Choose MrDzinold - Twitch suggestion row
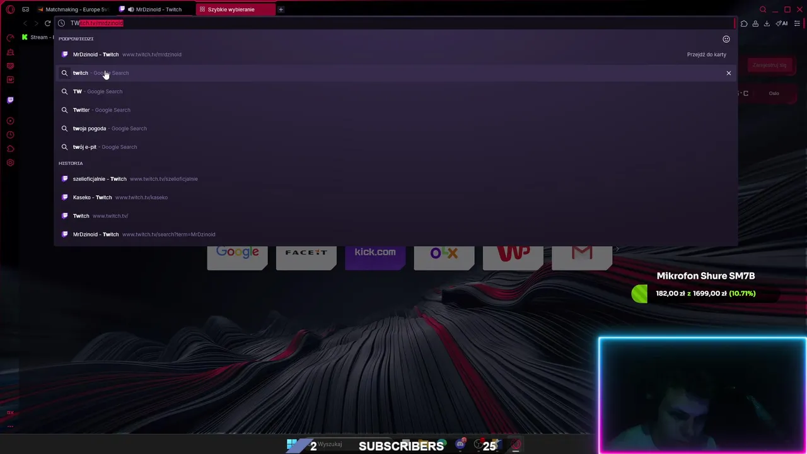807x454 pixels. click(x=395, y=54)
